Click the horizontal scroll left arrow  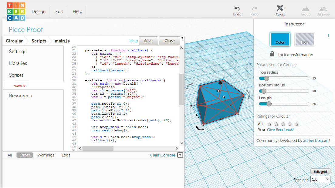tap(80, 148)
